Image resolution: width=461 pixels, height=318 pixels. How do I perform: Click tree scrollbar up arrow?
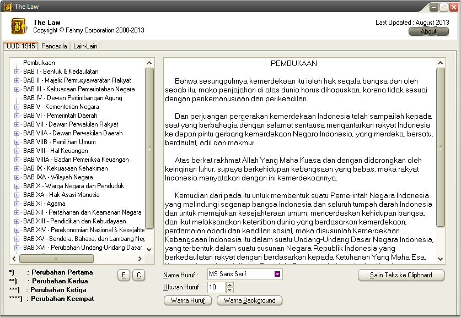click(149, 63)
